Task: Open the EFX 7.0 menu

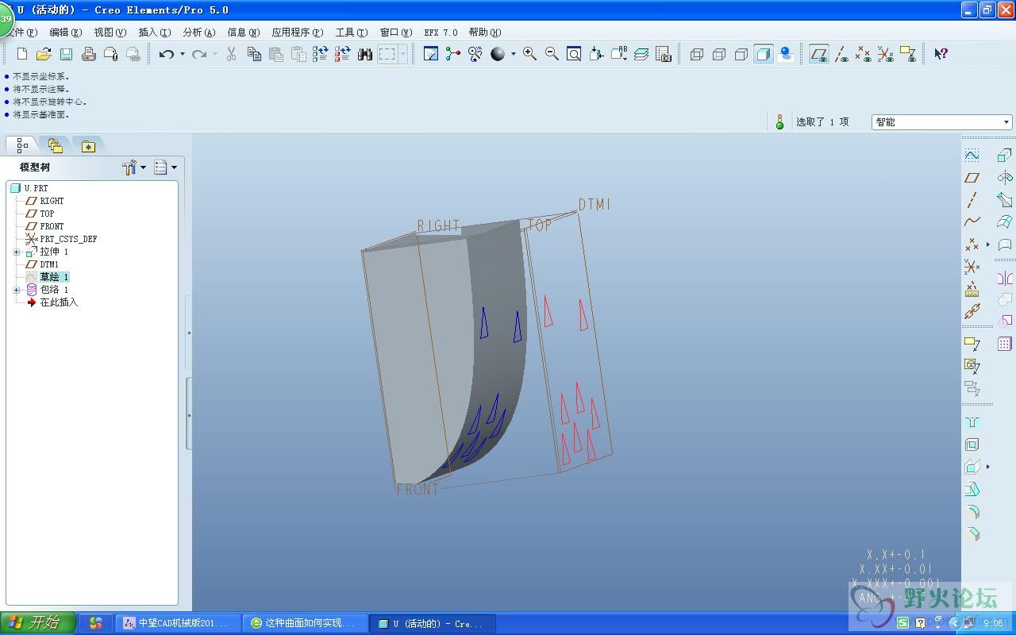Action: (x=441, y=33)
